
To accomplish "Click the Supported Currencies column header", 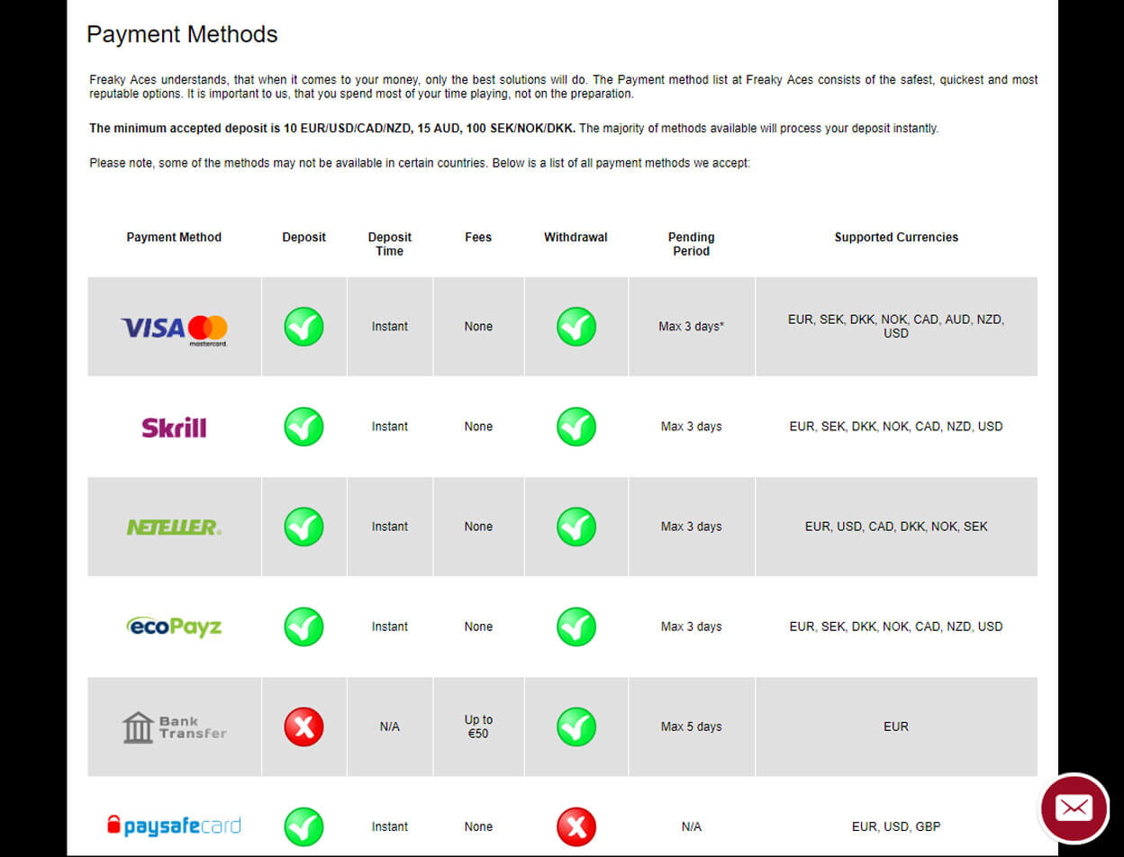I will pyautogui.click(x=896, y=238).
